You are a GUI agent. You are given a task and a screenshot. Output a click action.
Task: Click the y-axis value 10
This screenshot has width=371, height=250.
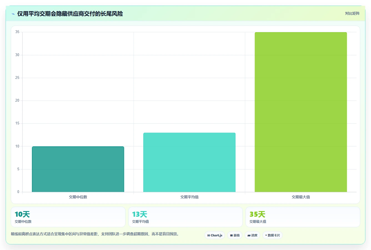click(17, 146)
